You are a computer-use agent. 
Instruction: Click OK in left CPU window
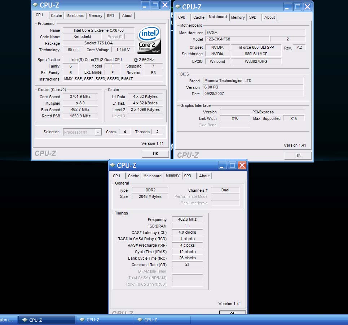tap(155, 153)
